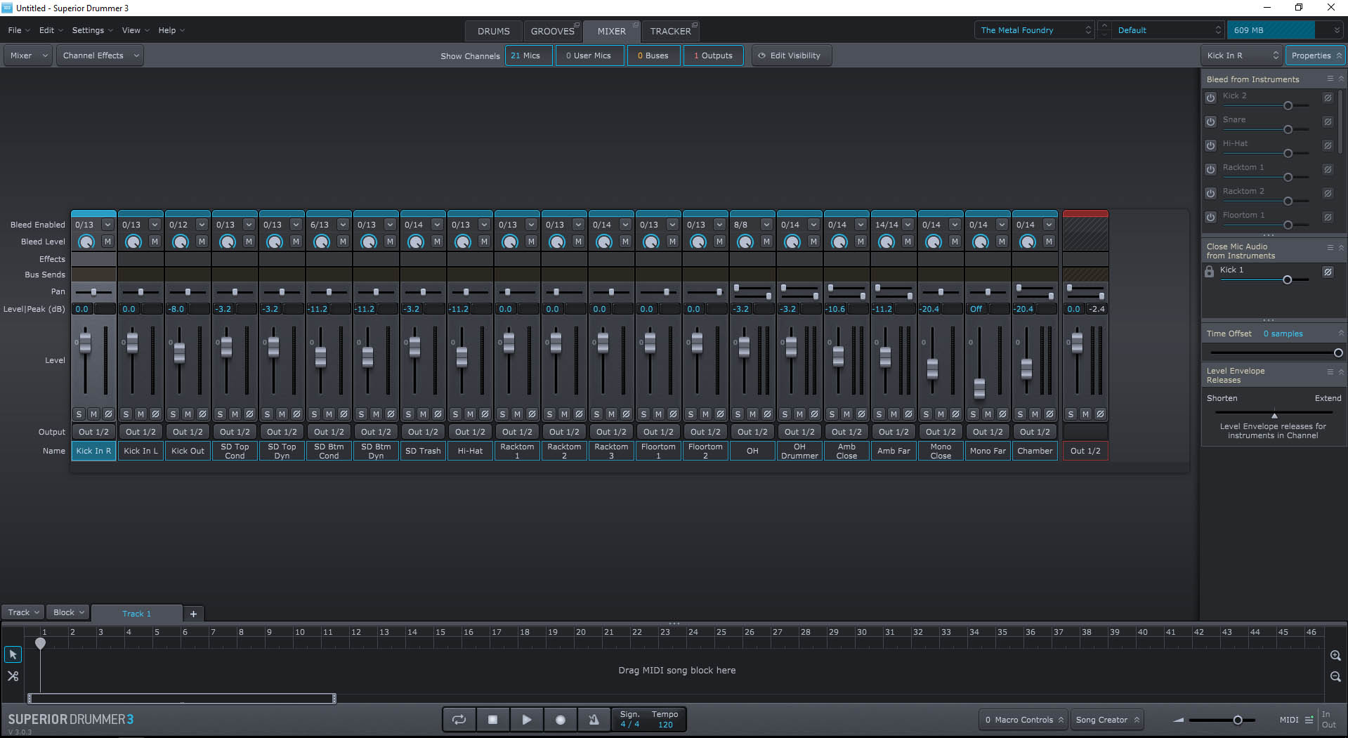Toggle loop playback in the transport bar
Viewport: 1348px width, 738px height.
[x=459, y=720]
